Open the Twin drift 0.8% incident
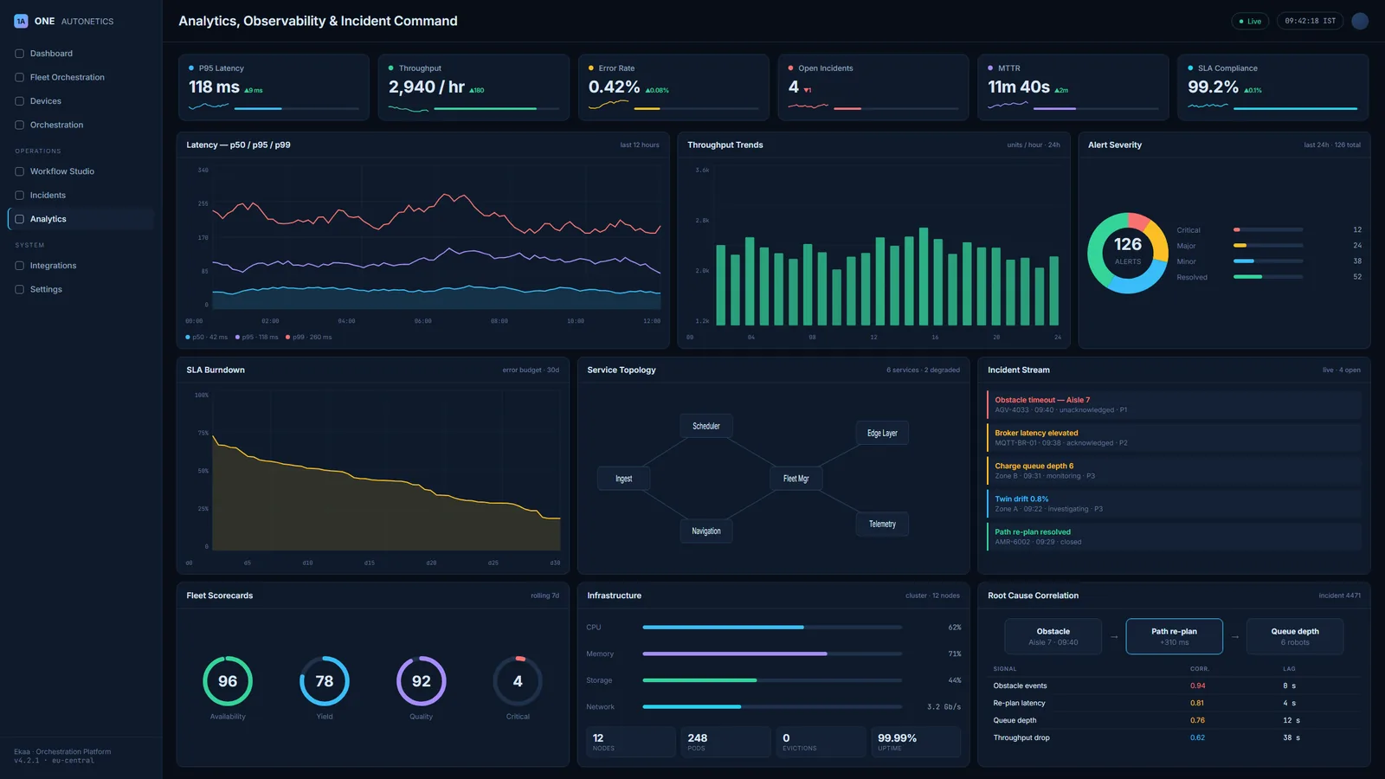The width and height of the screenshot is (1385, 779). [x=1174, y=504]
